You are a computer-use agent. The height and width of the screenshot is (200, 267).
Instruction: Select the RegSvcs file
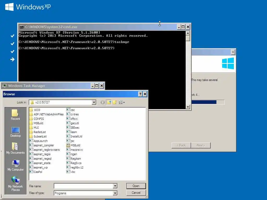tap(74, 163)
